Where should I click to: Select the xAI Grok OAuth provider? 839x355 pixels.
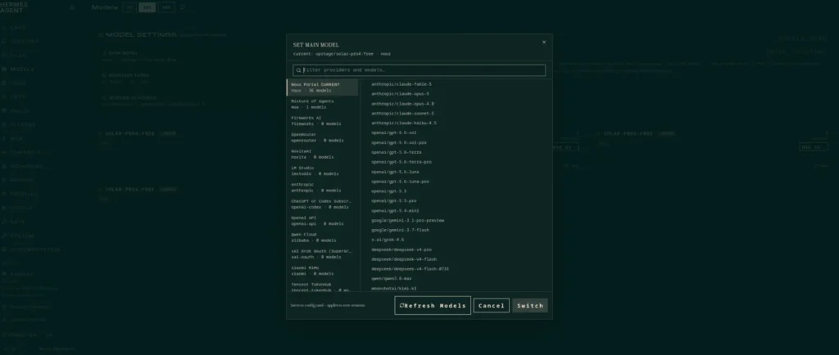click(322, 254)
